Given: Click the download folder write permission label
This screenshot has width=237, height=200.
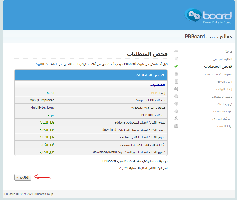Looking at the screenshot, I should pyautogui.click(x=134, y=130).
